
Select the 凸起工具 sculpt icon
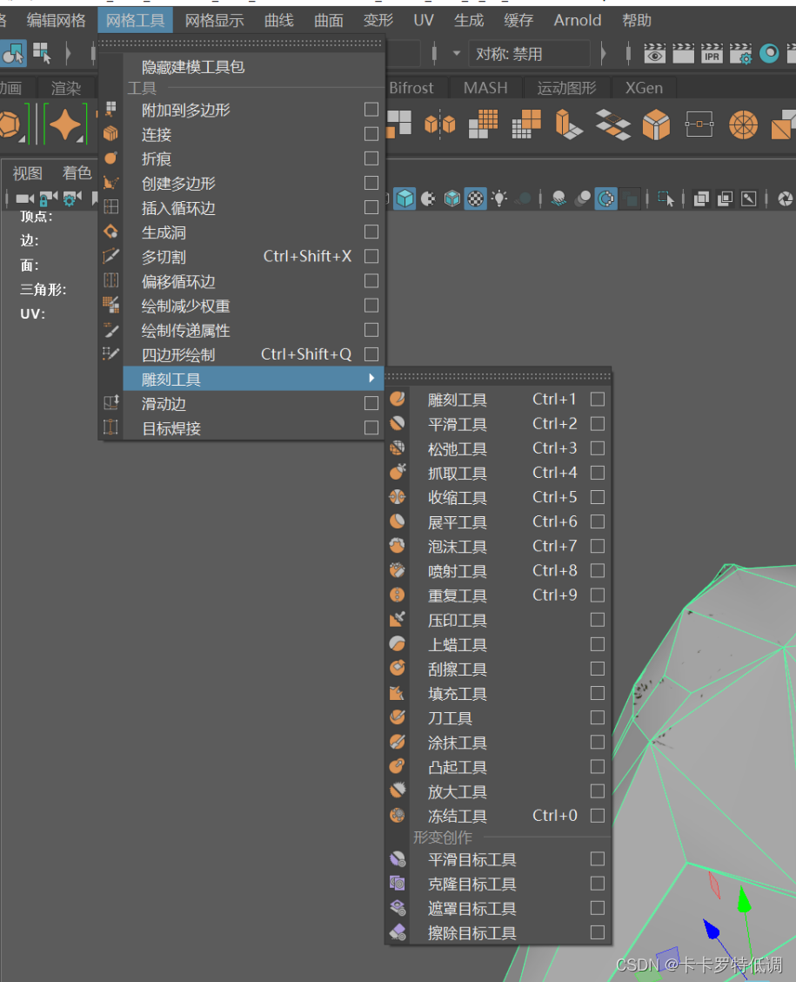[x=398, y=766]
